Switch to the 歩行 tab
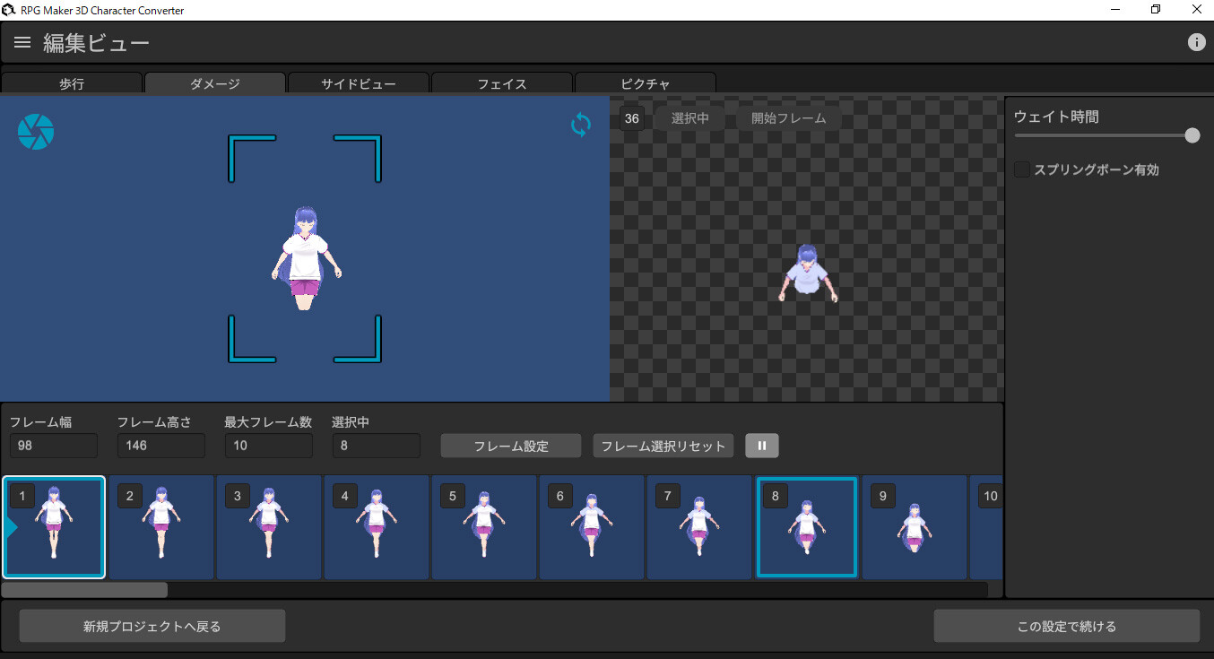Image resolution: width=1214 pixels, height=659 pixels. click(x=72, y=83)
